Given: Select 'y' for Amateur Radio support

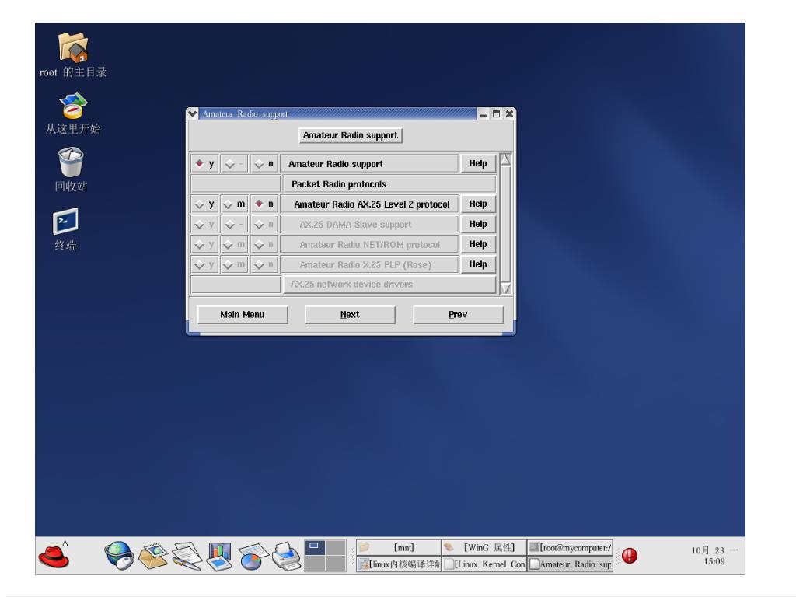Looking at the screenshot, I should [x=205, y=163].
